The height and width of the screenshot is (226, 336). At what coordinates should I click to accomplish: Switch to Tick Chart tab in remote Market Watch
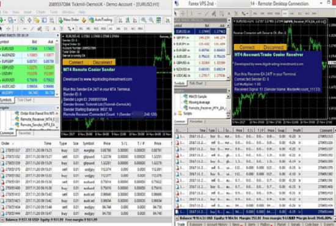[x=196, y=83]
